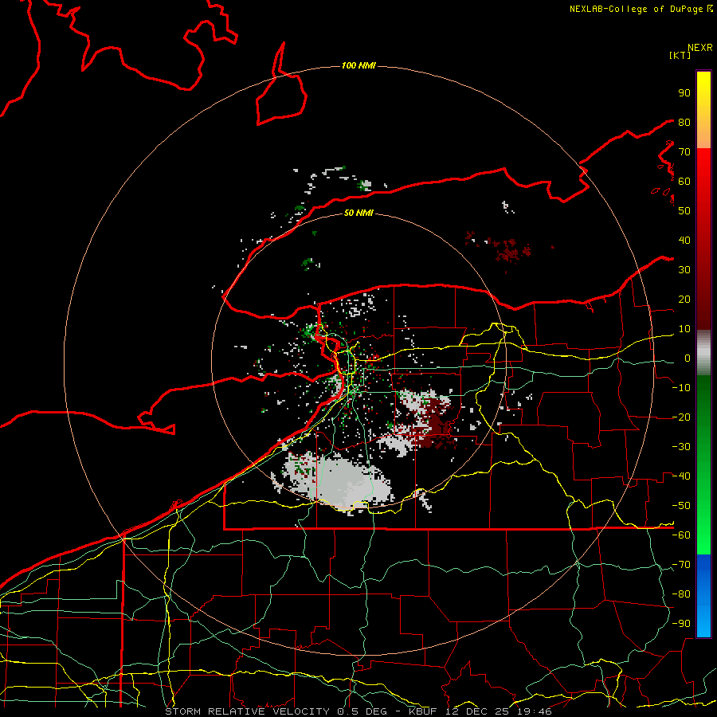Click the -70 value on velocity scale
The image size is (717, 717).
[x=681, y=565]
